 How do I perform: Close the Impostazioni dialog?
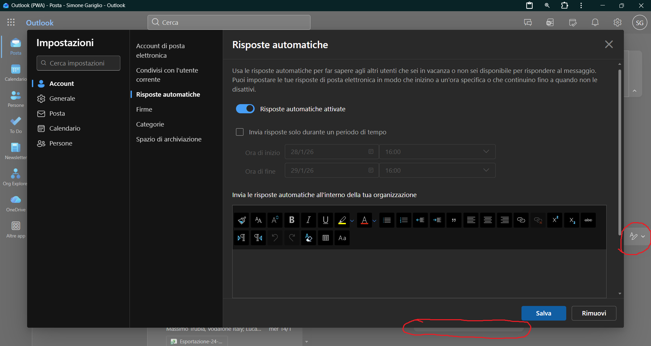(609, 44)
